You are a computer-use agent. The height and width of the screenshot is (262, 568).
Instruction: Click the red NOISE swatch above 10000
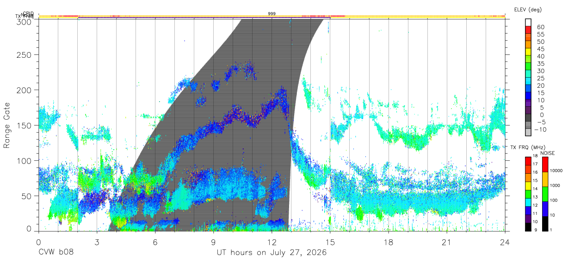545,164
